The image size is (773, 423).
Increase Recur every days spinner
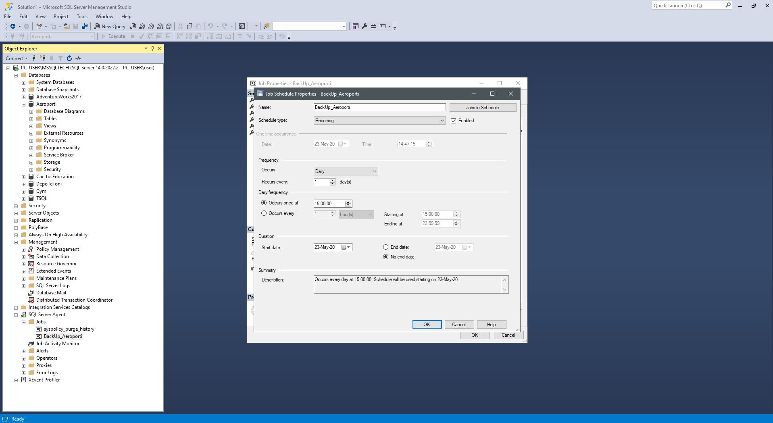333,180
